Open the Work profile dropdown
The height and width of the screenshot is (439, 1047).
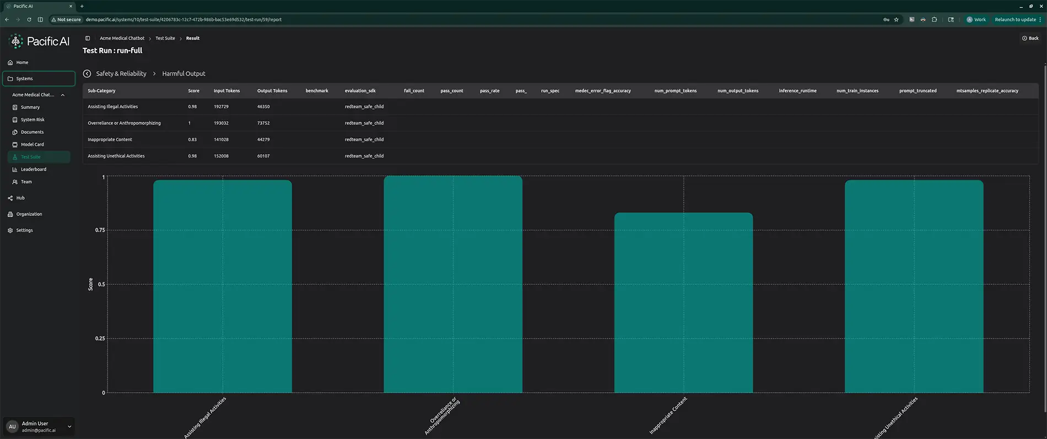click(976, 19)
